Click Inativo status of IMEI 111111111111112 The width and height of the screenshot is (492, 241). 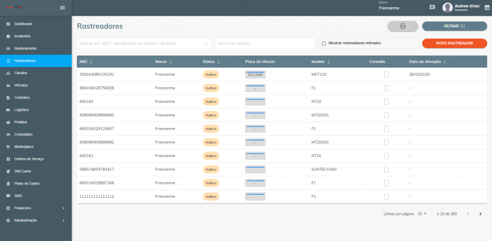click(x=211, y=196)
